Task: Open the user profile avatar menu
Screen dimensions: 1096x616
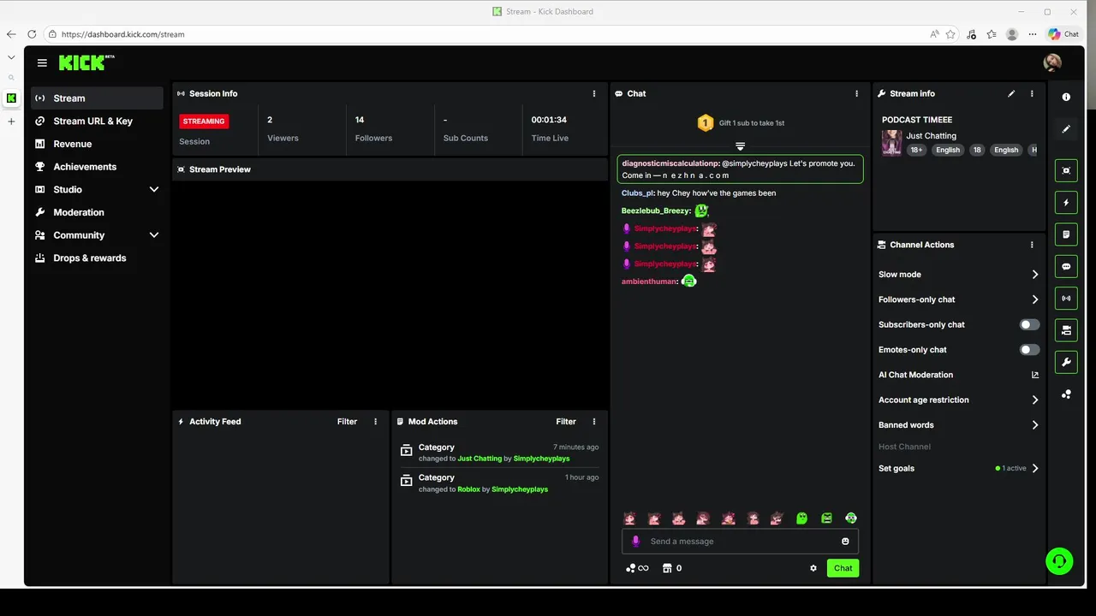Action: coord(1052,62)
